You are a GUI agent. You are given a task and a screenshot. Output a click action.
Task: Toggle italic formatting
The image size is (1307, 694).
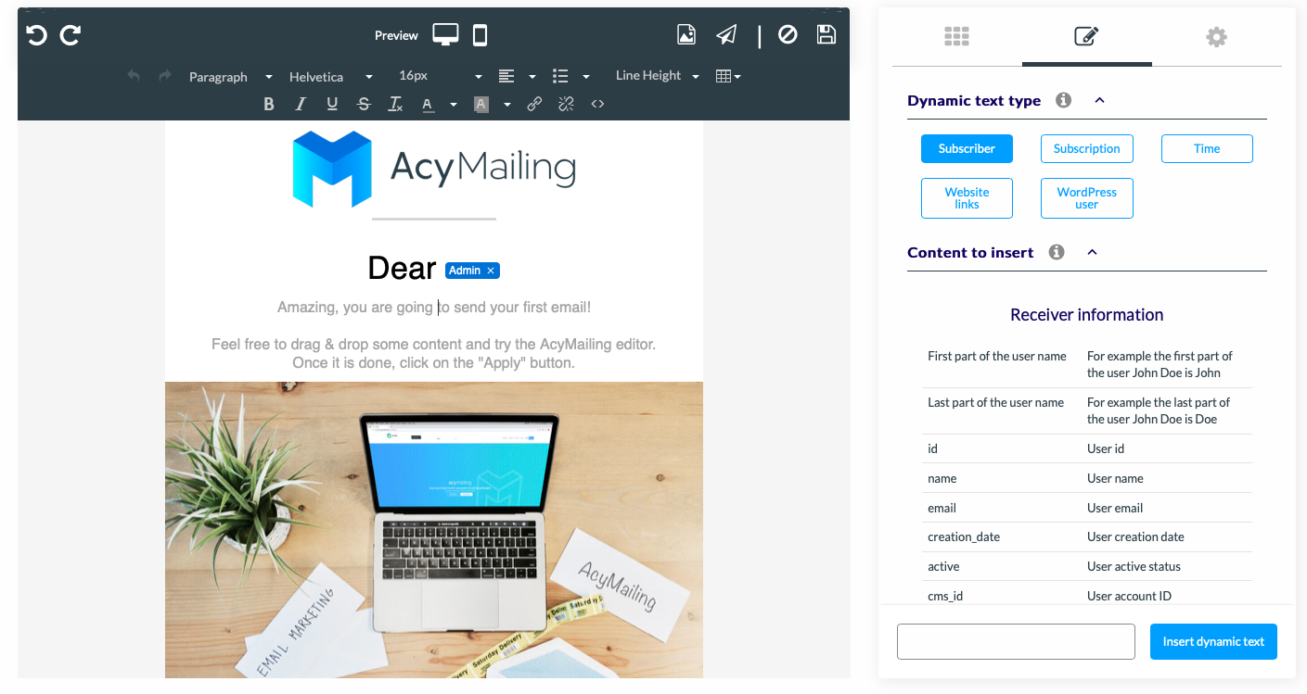pyautogui.click(x=301, y=105)
